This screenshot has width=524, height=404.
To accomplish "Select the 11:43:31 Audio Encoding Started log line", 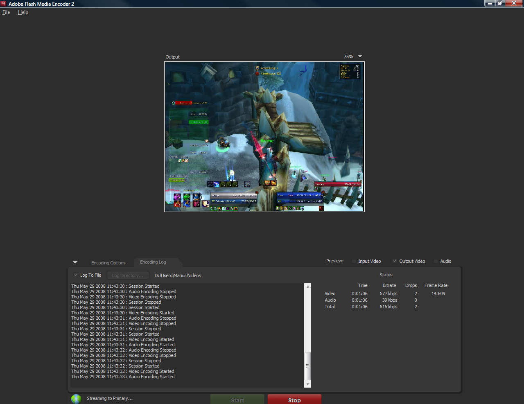I will [123, 345].
